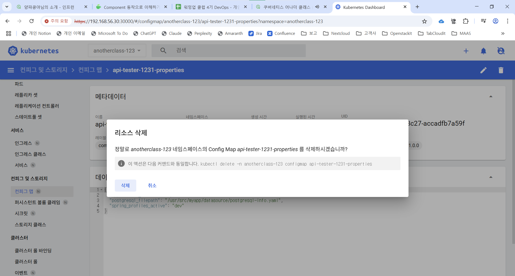Image resolution: width=515 pixels, height=276 pixels.
Task: Open the search magnifier icon
Action: coord(163,50)
